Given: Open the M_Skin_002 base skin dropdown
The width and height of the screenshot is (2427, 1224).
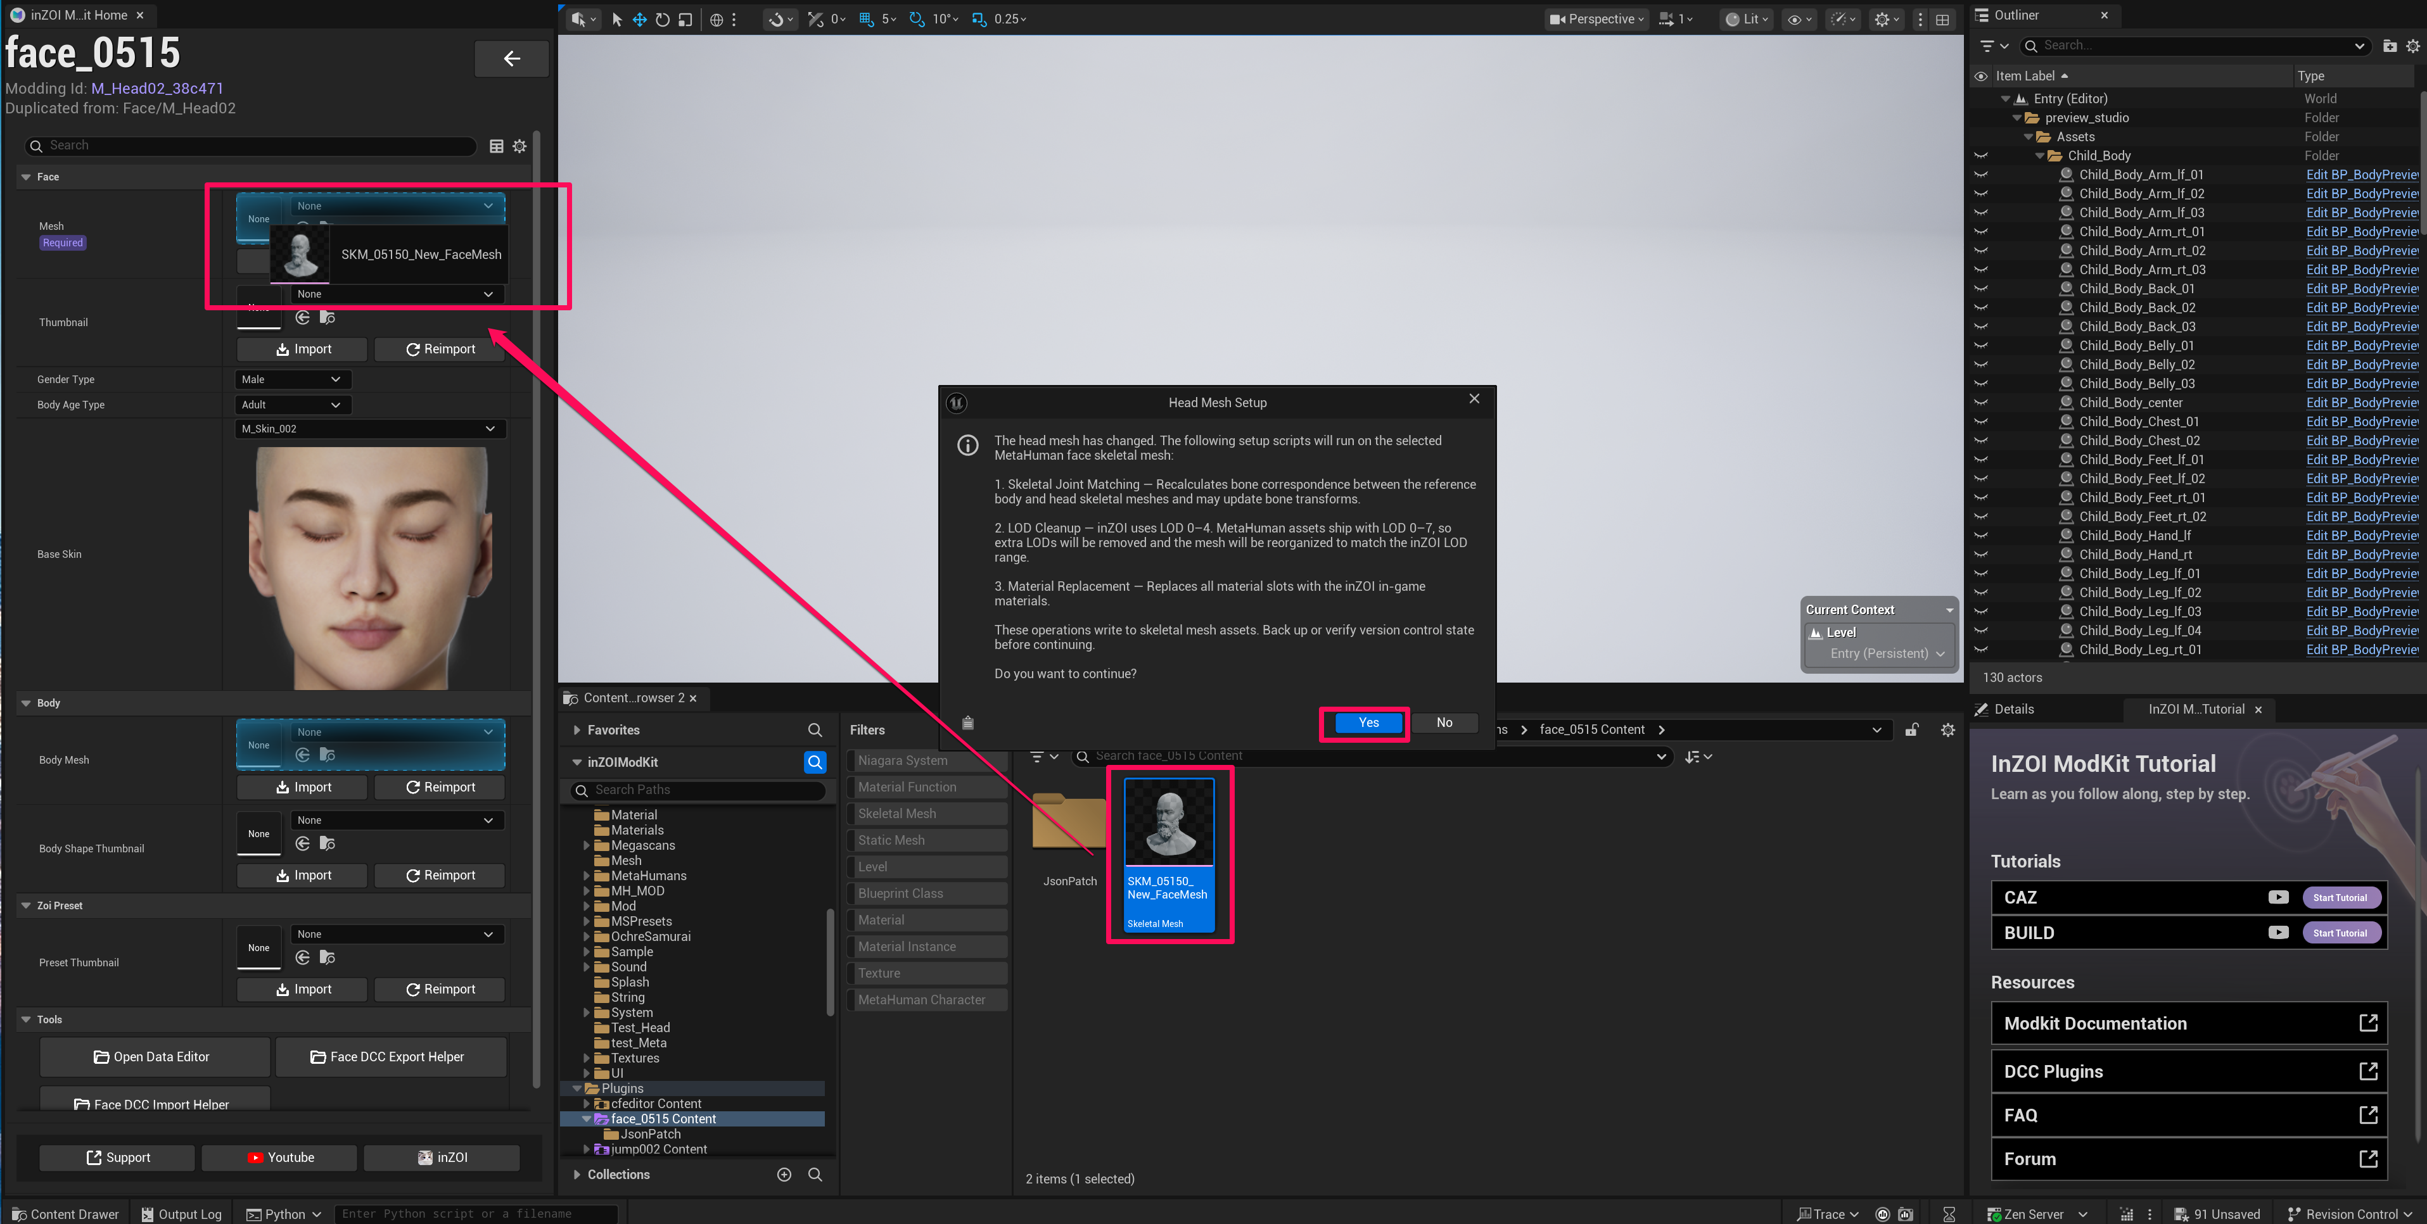Looking at the screenshot, I should click(369, 429).
